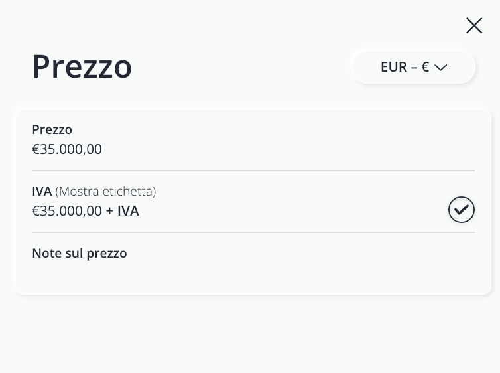500x373 pixels.
Task: Click the EUR text in currency button
Action: (394, 67)
